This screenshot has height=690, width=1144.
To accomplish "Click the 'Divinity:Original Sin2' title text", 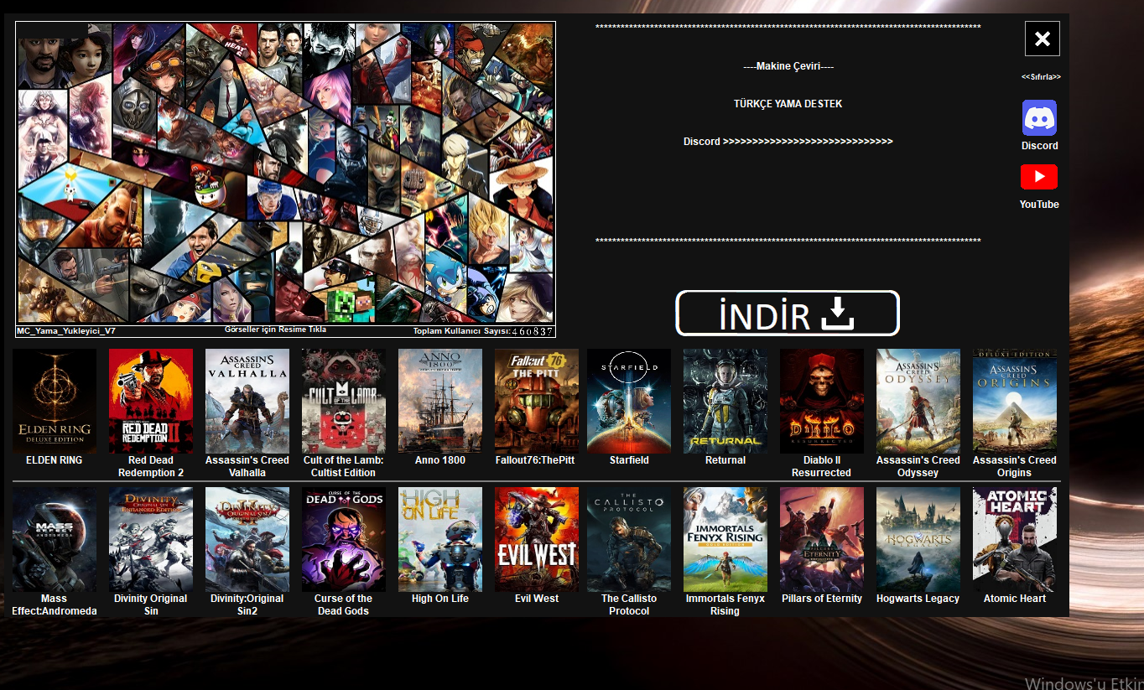I will pos(247,604).
